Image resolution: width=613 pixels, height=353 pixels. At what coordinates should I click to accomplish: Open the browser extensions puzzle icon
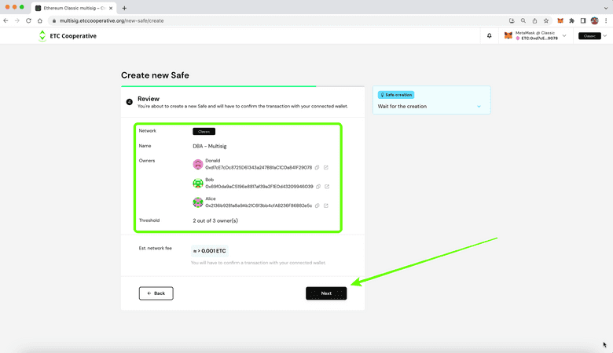tap(571, 20)
